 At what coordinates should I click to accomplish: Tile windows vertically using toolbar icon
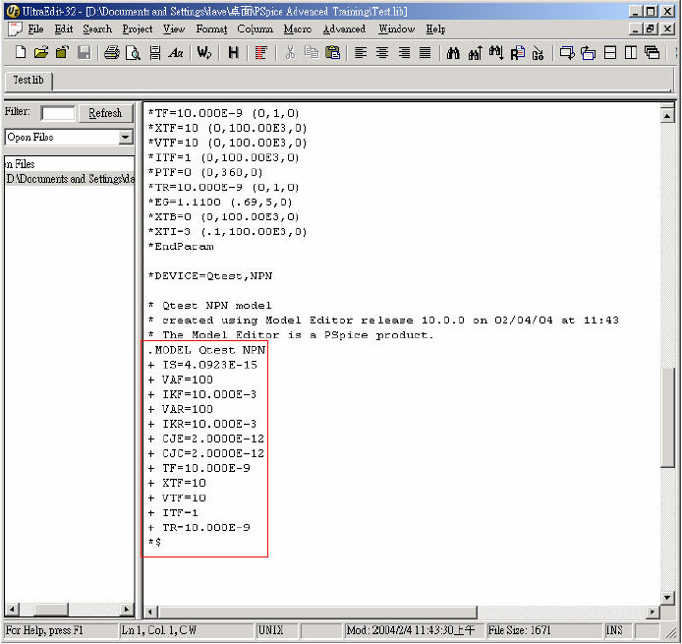point(631,53)
